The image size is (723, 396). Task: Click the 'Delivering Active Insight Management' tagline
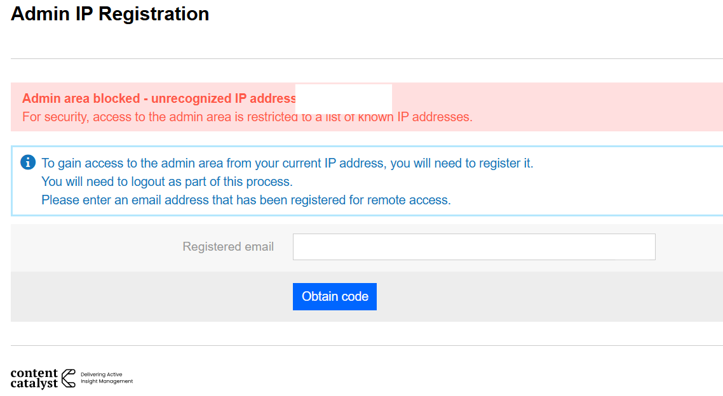click(x=107, y=378)
